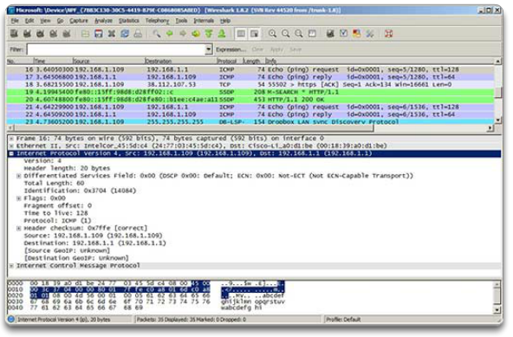Select packet 23 Dropbox LAN sync row

click(250, 121)
